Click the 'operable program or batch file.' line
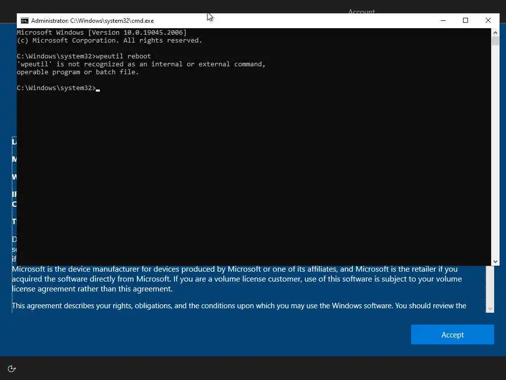 [78, 72]
